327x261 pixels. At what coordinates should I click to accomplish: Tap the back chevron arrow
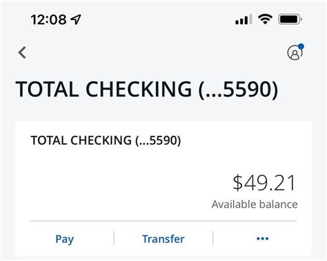22,52
